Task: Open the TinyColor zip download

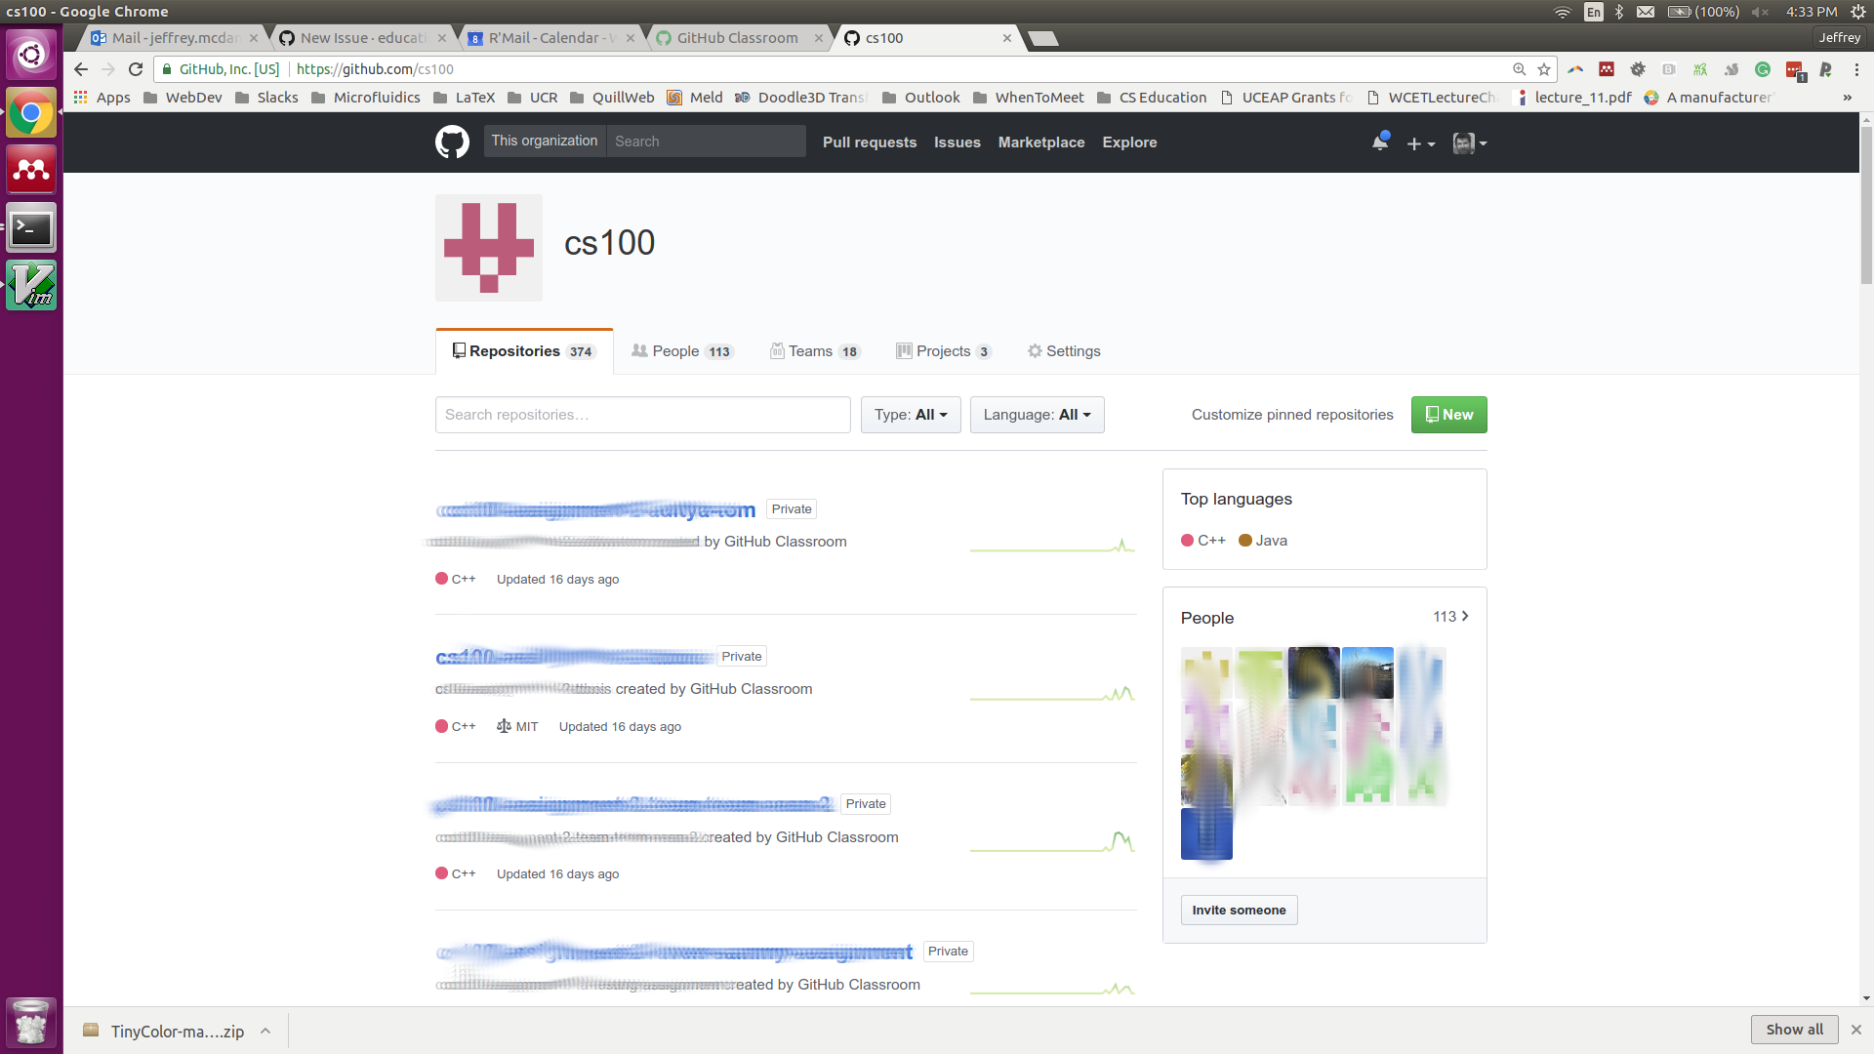Action: tap(164, 1032)
